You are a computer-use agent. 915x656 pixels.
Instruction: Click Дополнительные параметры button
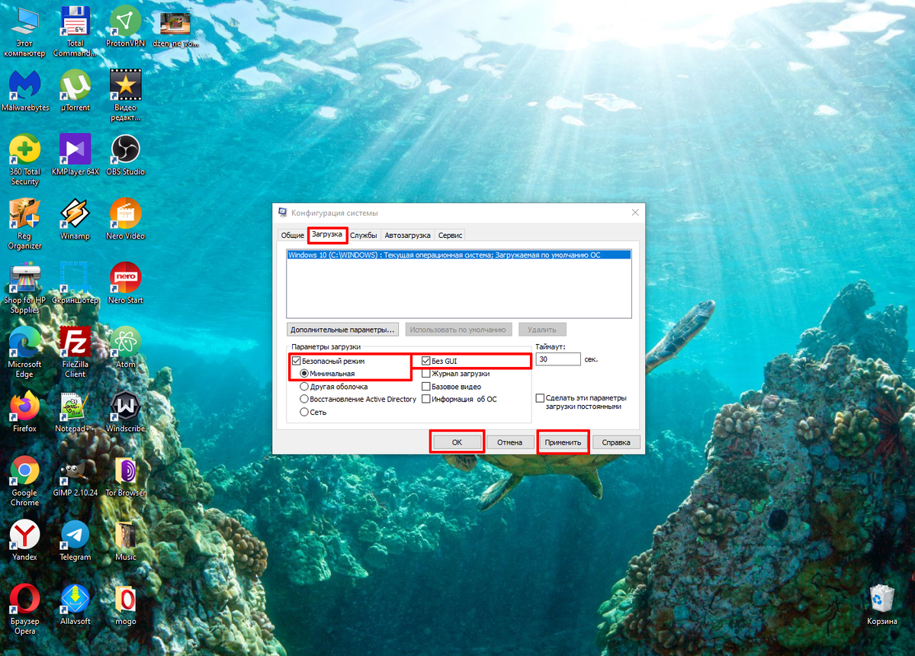click(x=343, y=330)
